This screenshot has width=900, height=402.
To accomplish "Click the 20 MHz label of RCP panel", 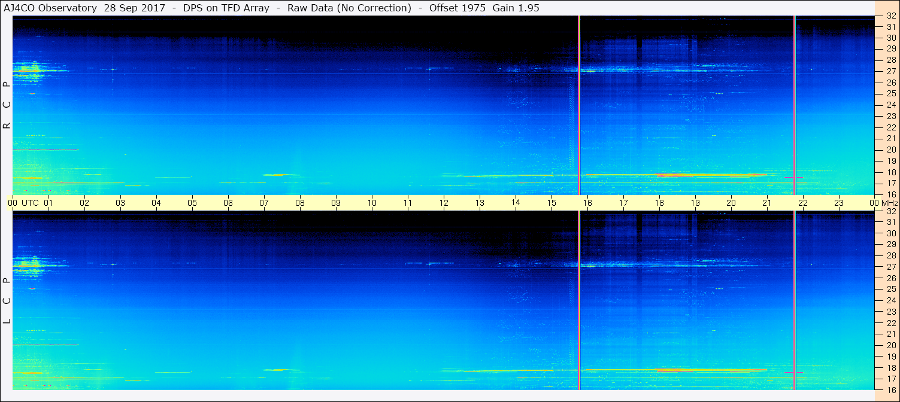I will tap(891, 150).
